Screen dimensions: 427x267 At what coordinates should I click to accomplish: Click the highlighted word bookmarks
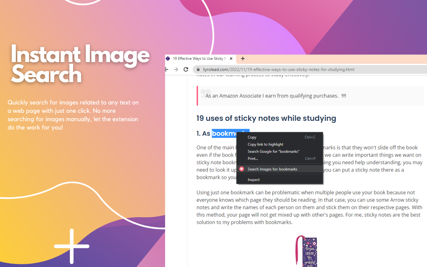(223, 133)
